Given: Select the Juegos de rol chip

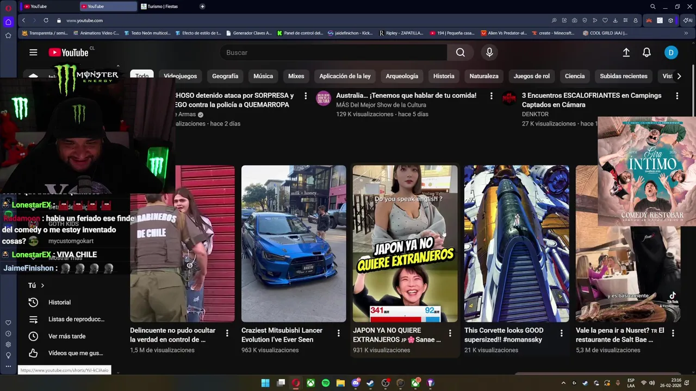Looking at the screenshot, I should [x=532, y=76].
